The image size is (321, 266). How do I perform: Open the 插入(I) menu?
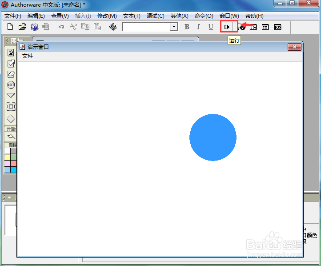pos(83,16)
